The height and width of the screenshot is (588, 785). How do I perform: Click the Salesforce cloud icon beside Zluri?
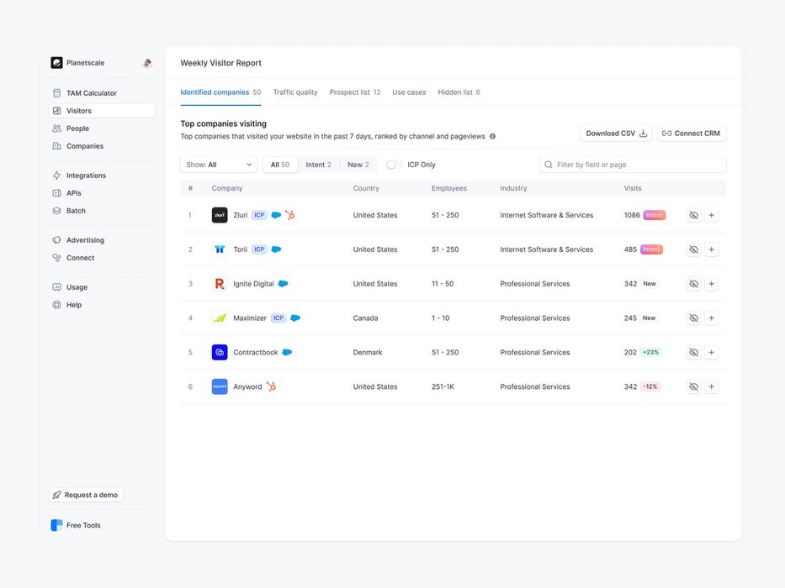(276, 215)
